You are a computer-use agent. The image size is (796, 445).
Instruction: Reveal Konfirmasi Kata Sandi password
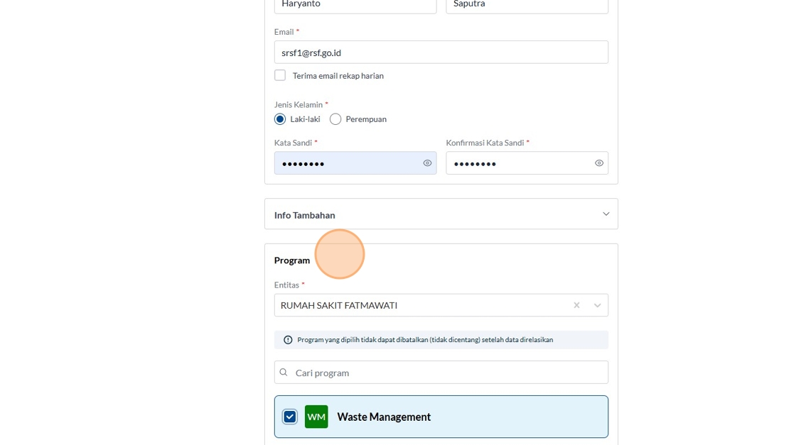(x=599, y=163)
